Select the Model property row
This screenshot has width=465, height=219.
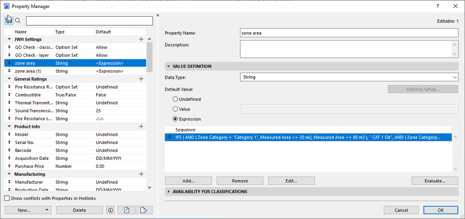(75, 134)
